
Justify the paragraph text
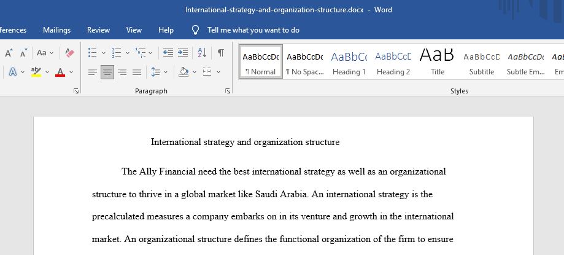(137, 72)
